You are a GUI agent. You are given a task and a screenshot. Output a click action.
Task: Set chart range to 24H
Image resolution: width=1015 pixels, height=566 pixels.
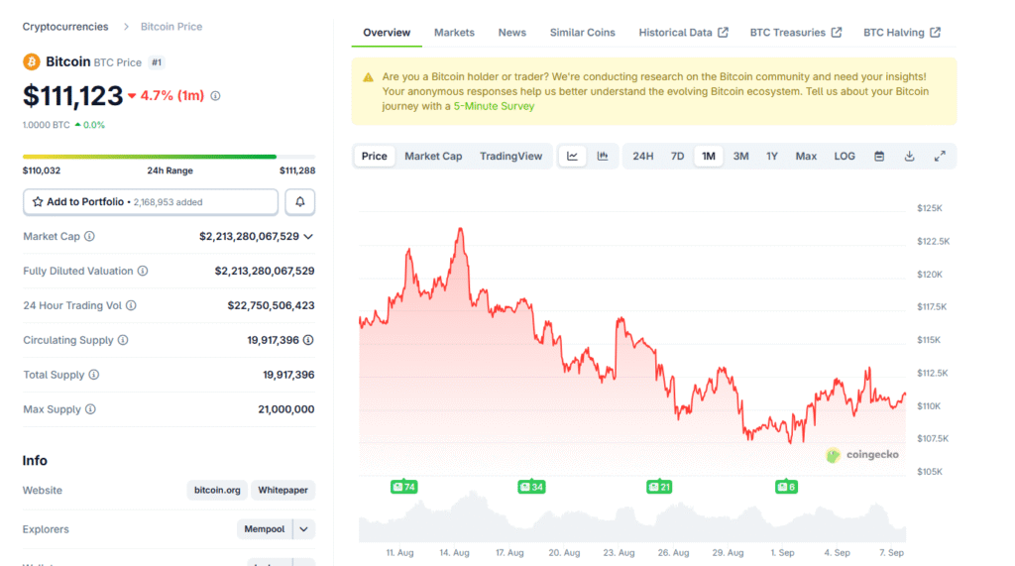(642, 156)
